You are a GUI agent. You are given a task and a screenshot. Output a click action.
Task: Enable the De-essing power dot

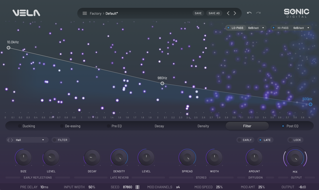click(x=62, y=126)
